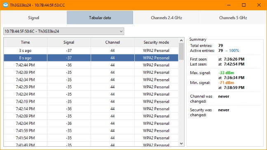Image resolution: width=267 pixels, height=150 pixels.
Task: Open the Channels 5 GHz tab
Action: 233,18
